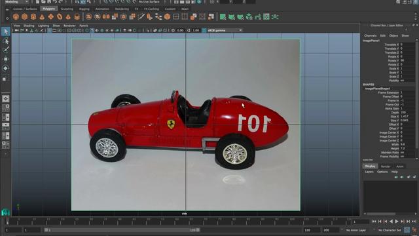Open the No Character Set dropdown

tap(390, 230)
